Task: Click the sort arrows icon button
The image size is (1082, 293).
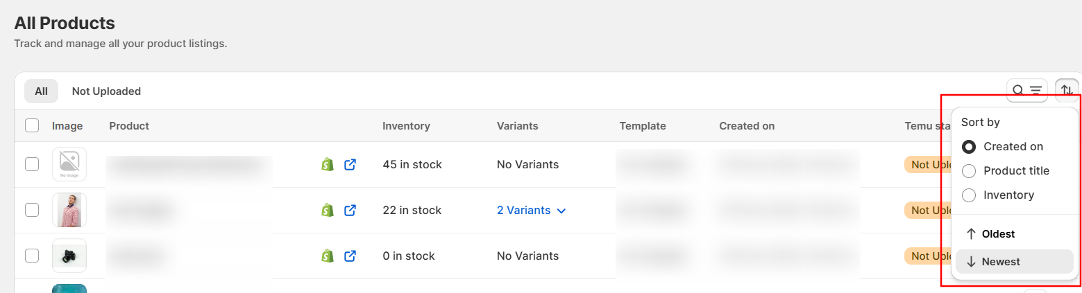Action: tap(1067, 90)
